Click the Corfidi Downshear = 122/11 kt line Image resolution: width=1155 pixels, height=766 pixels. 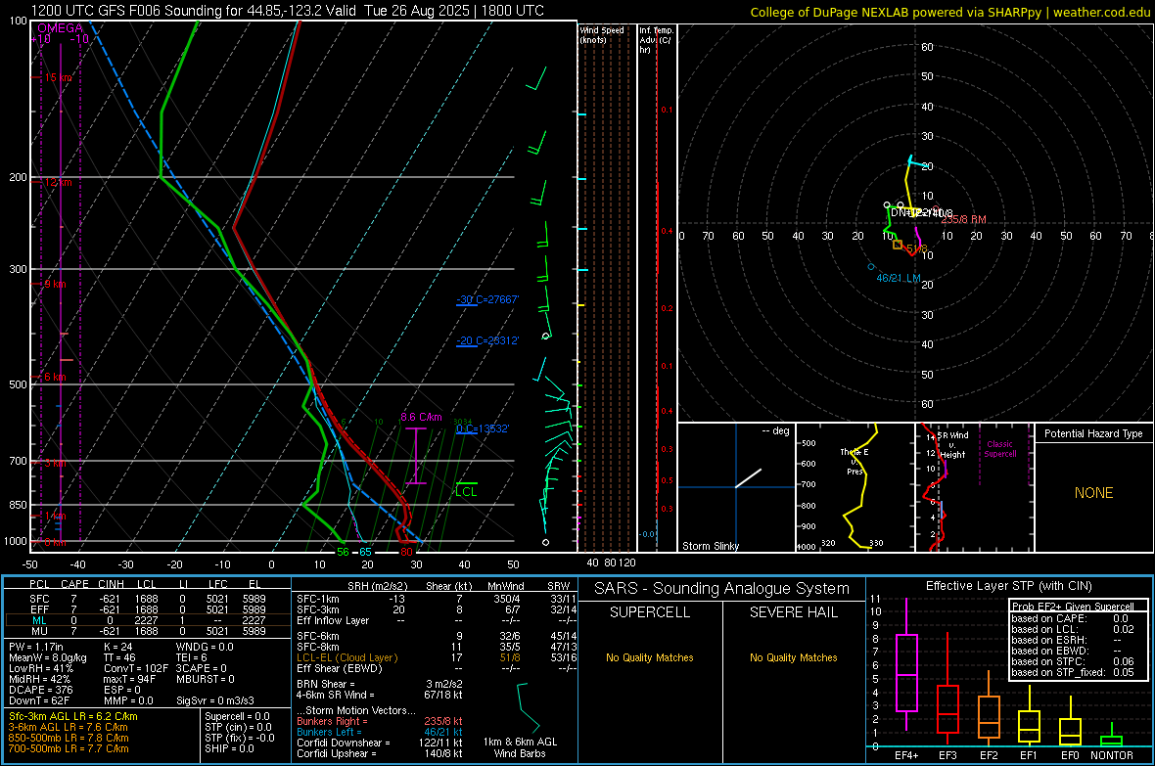380,743
